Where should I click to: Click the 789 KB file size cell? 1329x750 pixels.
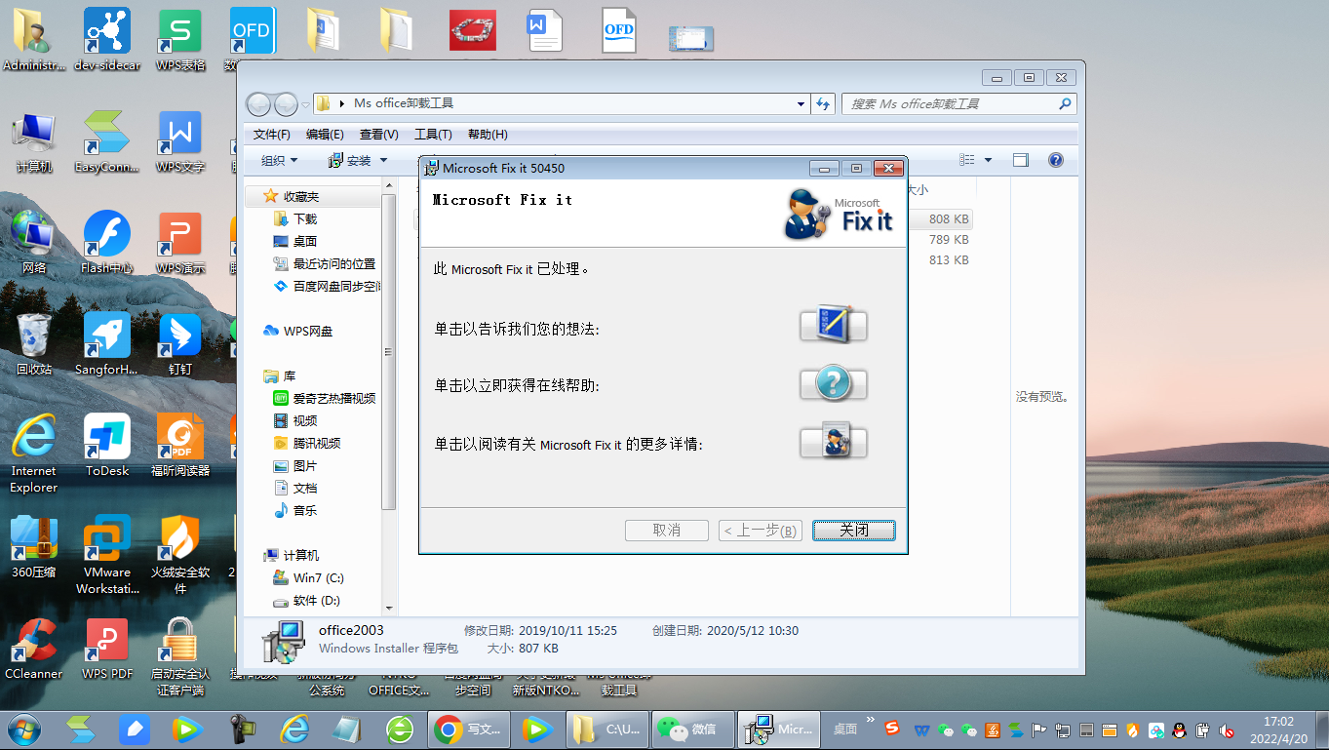[949, 239]
